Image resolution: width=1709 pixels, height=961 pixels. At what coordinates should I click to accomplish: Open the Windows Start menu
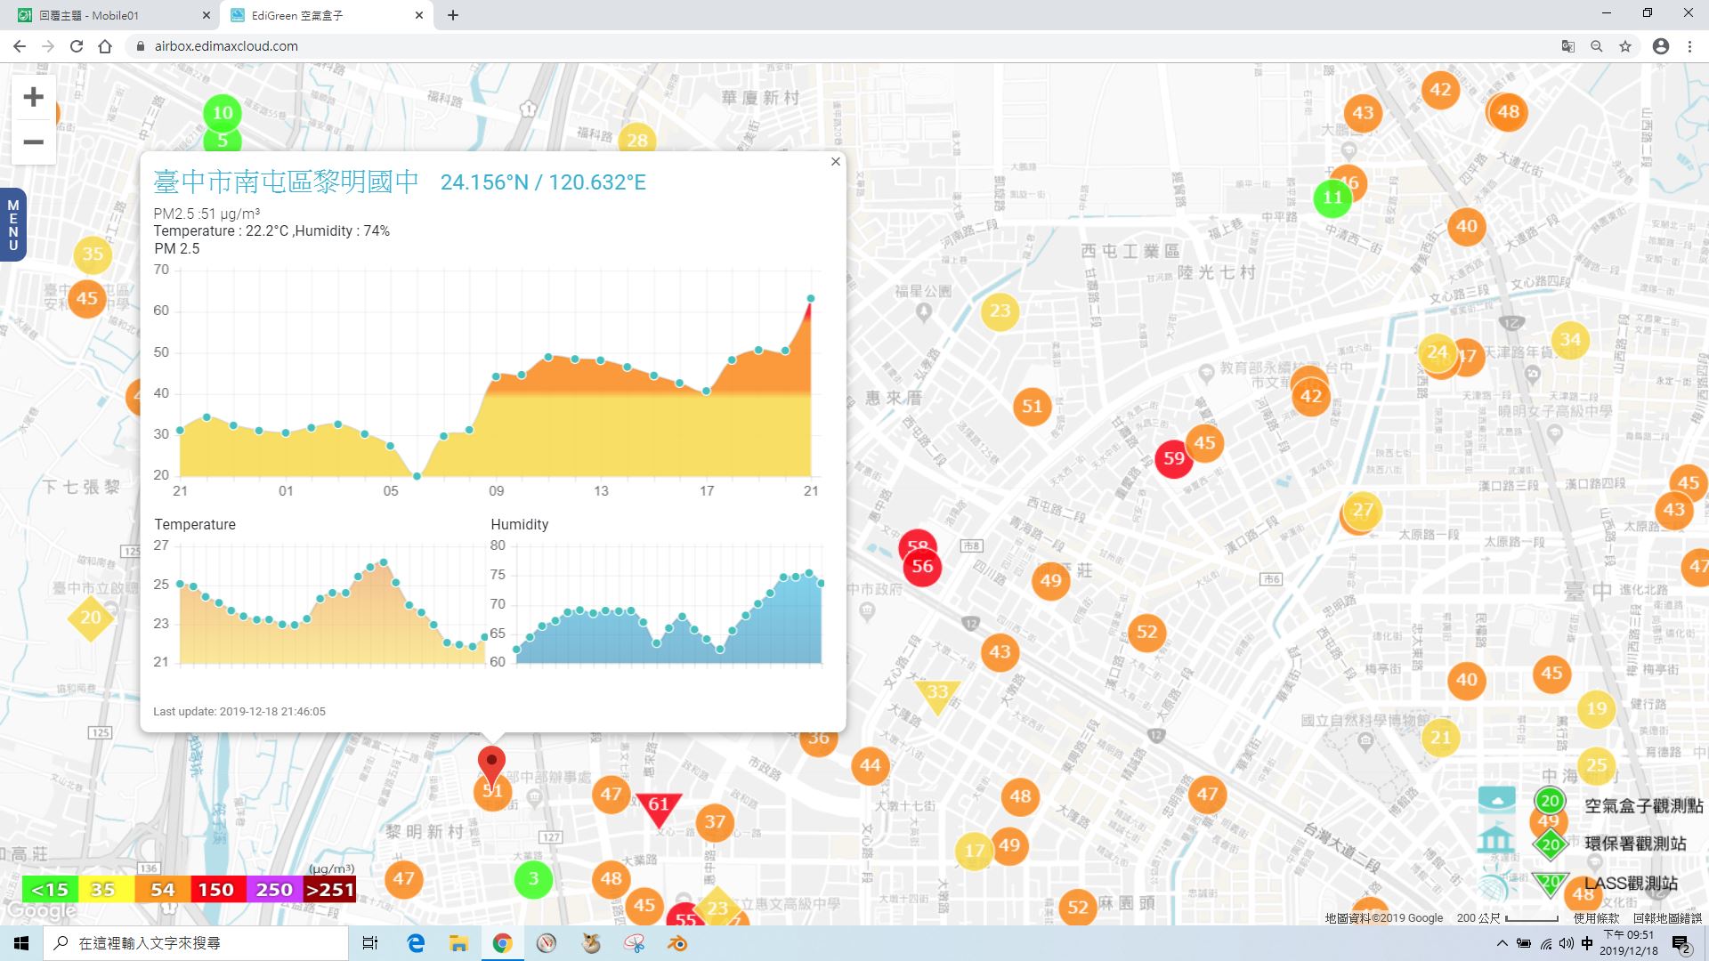pos(21,943)
